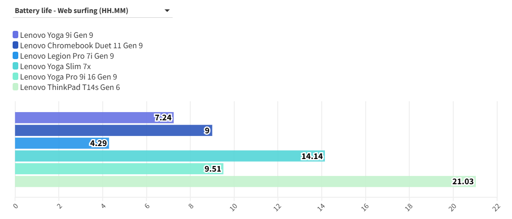Screen dimensions: 512x219
Task: Select Lenovo Chromebook Duet 11 Gen 9 label
Action: (x=81, y=46)
